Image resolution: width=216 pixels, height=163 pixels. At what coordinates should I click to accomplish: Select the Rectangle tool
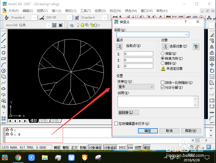pos(4,59)
